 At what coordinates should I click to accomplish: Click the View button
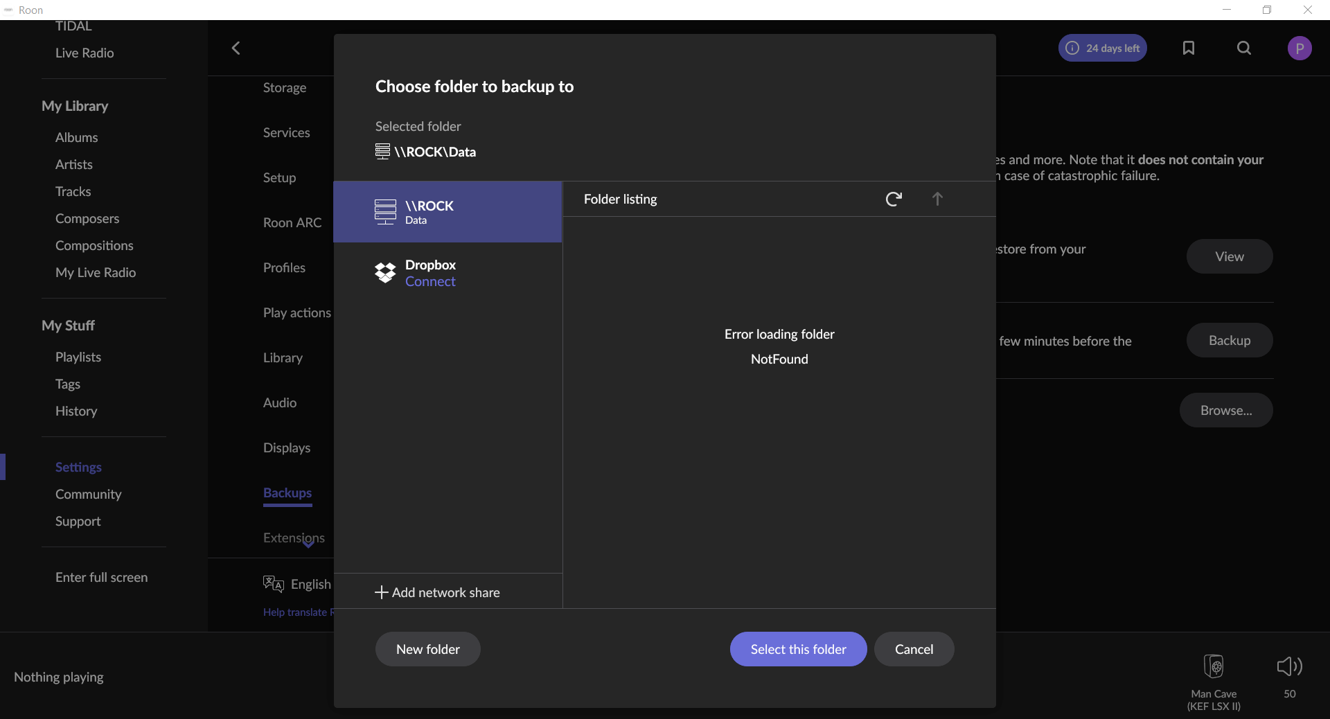(x=1230, y=256)
